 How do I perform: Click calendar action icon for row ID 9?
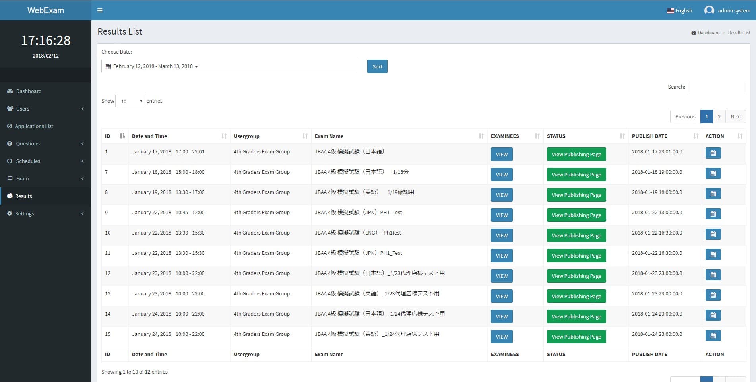[x=713, y=214]
